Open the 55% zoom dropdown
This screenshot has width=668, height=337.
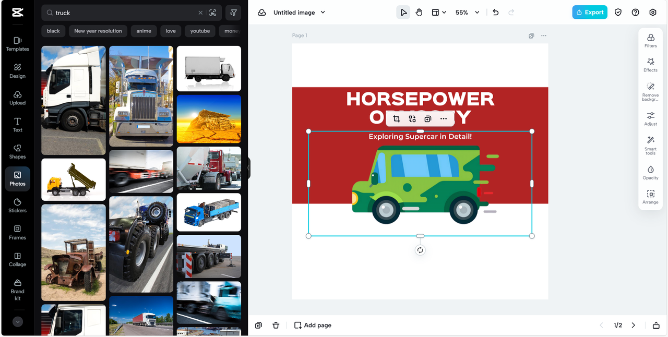[x=467, y=13]
